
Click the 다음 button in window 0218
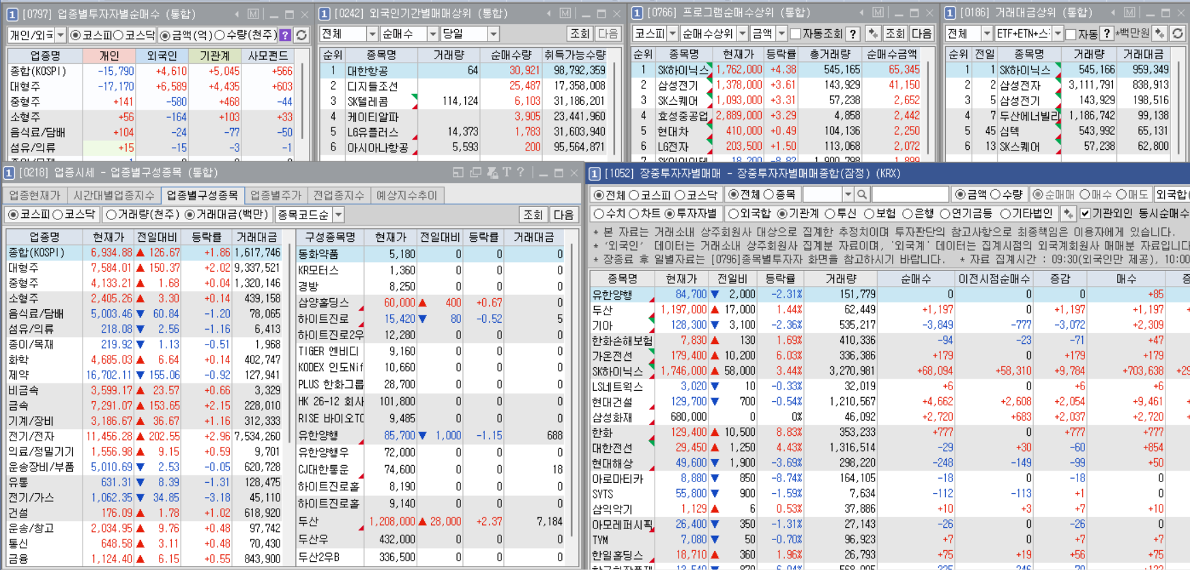(x=563, y=215)
